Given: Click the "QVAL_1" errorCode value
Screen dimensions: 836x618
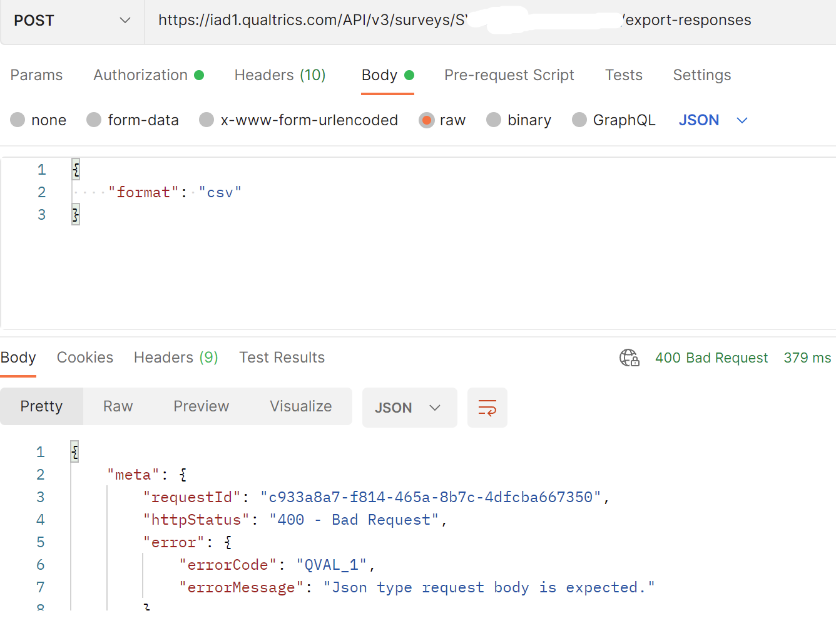Looking at the screenshot, I should point(331,565).
